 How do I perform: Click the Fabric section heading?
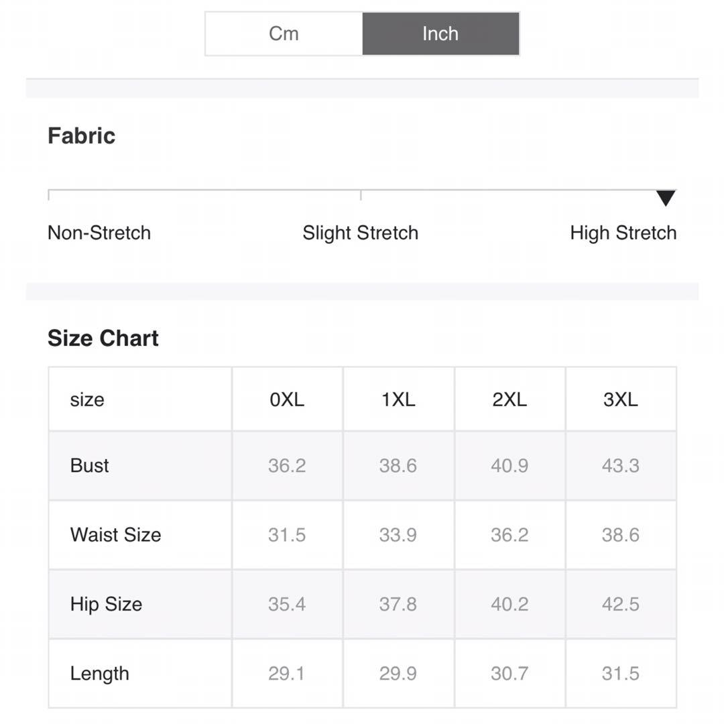81,135
